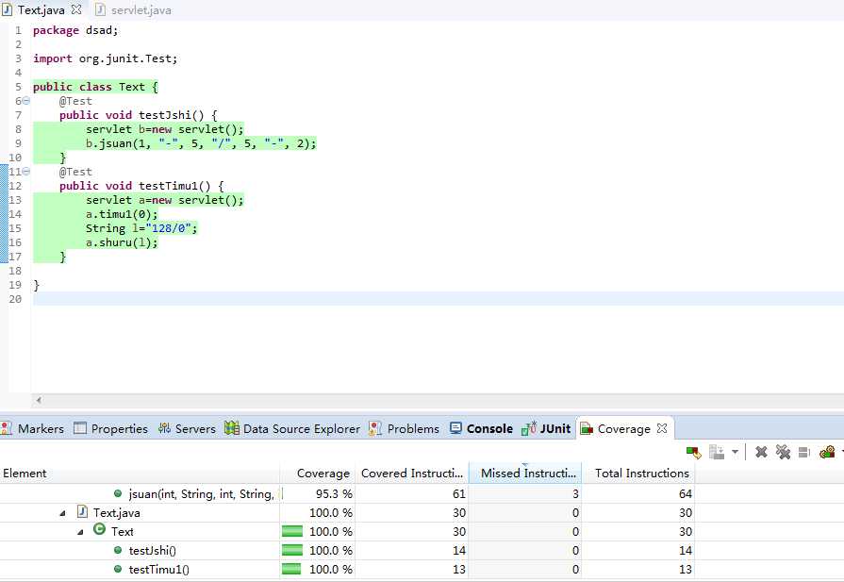Image resolution: width=844 pixels, height=582 pixels.
Task: Click the Text class green icon
Action: (99, 529)
